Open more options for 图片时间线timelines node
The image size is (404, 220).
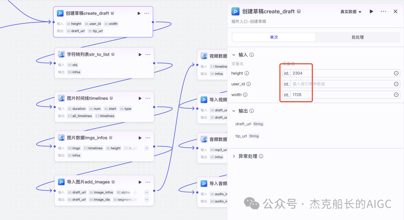pos(148,98)
